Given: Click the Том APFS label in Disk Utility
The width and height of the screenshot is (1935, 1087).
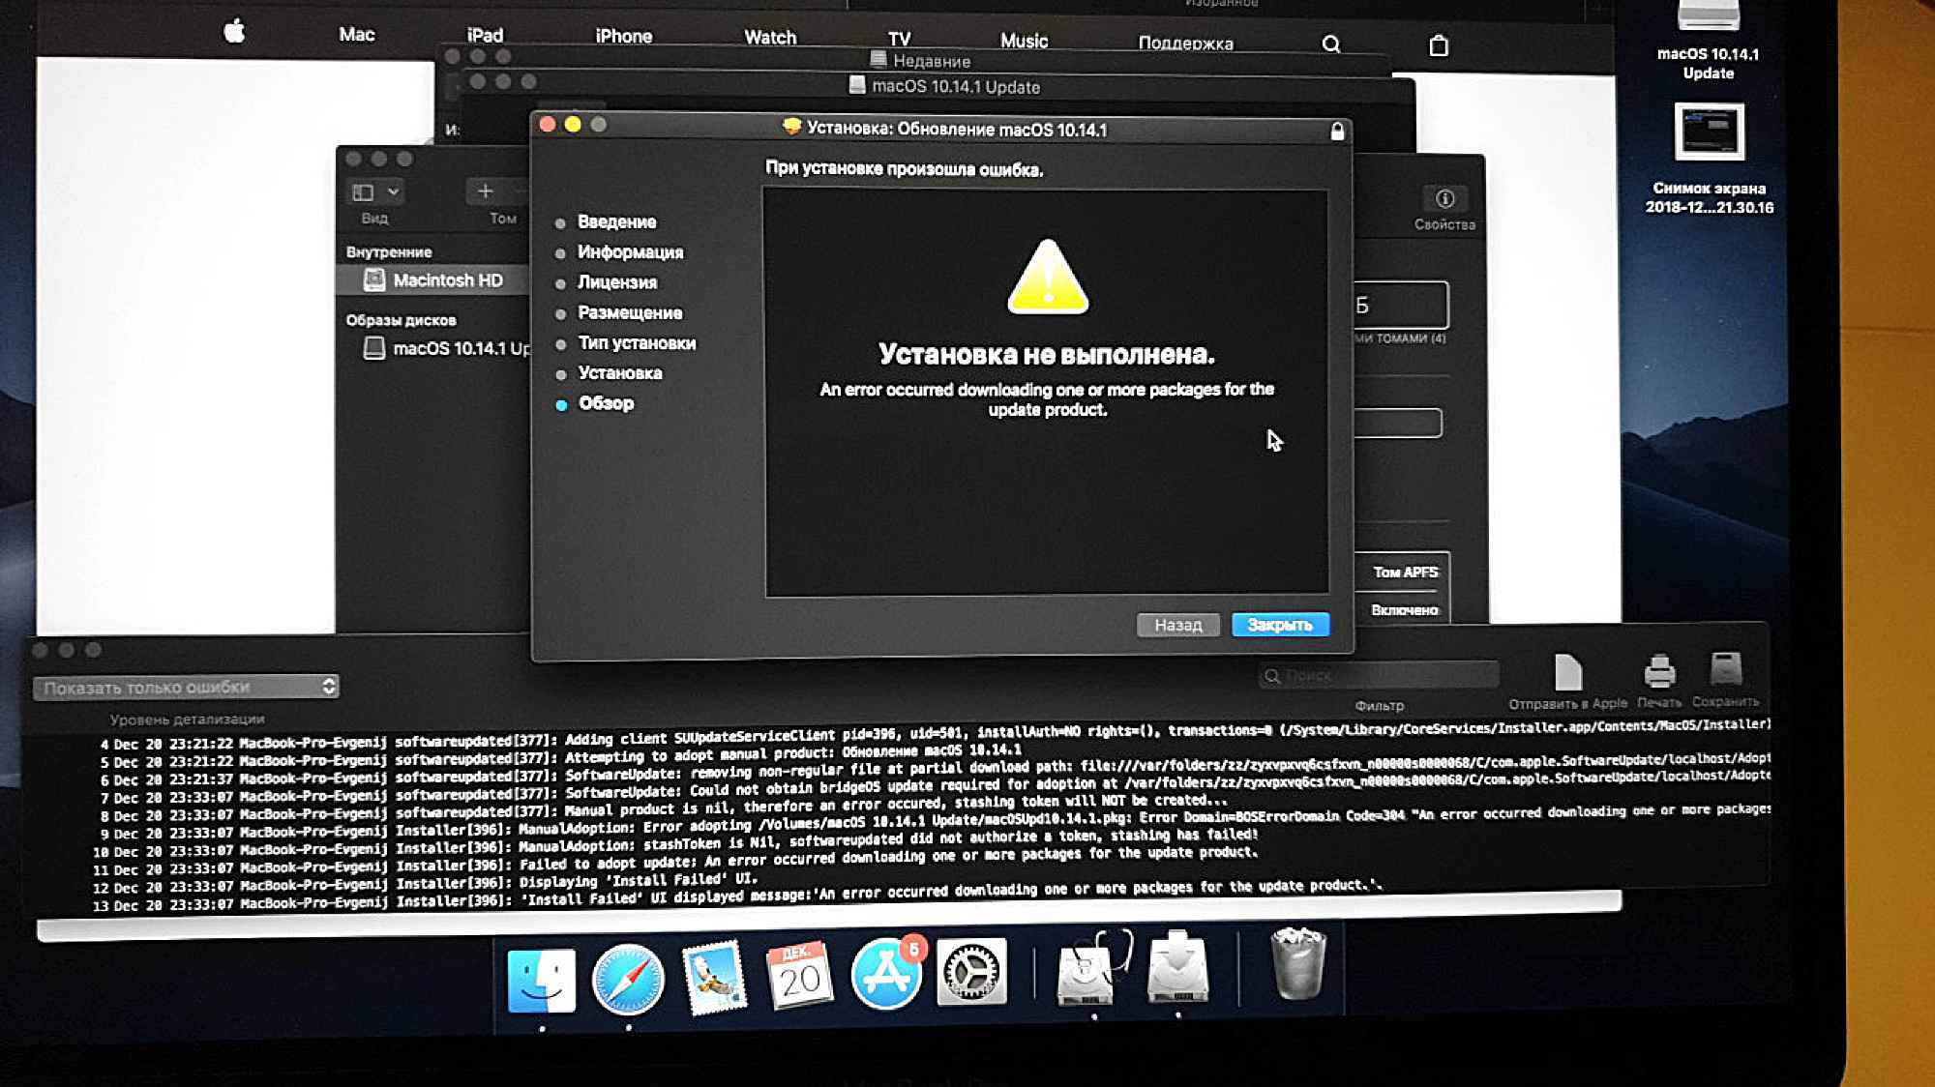Looking at the screenshot, I should click(1406, 573).
